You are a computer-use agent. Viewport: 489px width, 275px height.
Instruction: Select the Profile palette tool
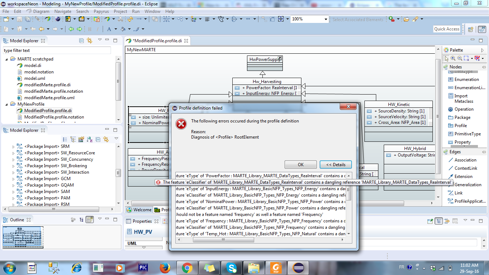[457, 126]
